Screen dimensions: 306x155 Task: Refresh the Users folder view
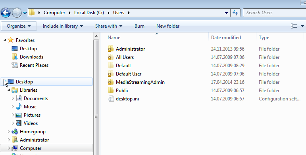click(x=235, y=13)
